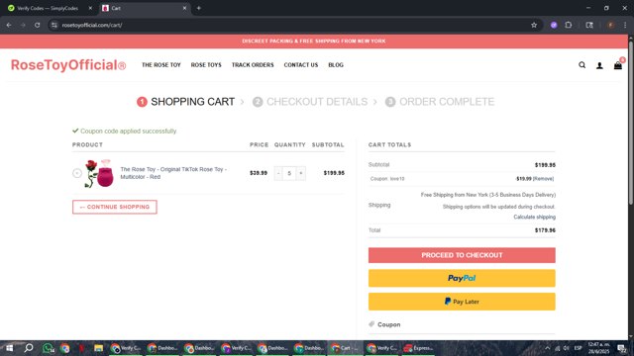
Task: Open the purple SimplyCodes extension icon
Action: [x=554, y=25]
